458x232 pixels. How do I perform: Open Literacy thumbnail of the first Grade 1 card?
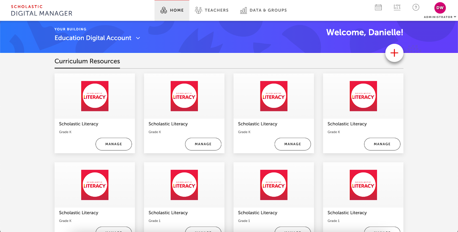(184, 185)
